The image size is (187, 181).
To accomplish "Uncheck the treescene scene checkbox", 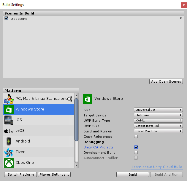I will pyautogui.click(x=6, y=18).
